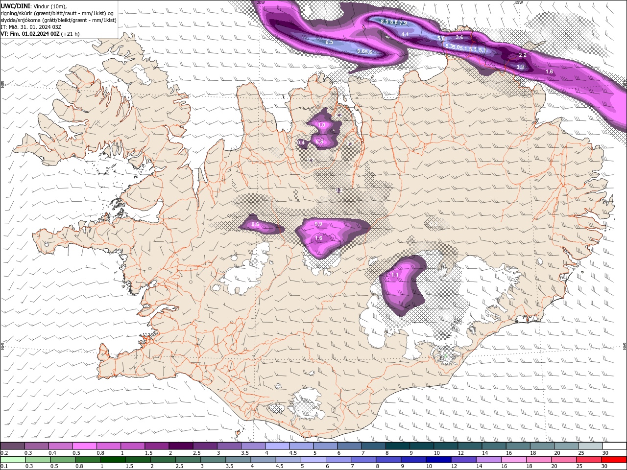The width and height of the screenshot is (627, 470).
Task: Click the 0.9 value on the central purple patch
Action: click(318, 224)
